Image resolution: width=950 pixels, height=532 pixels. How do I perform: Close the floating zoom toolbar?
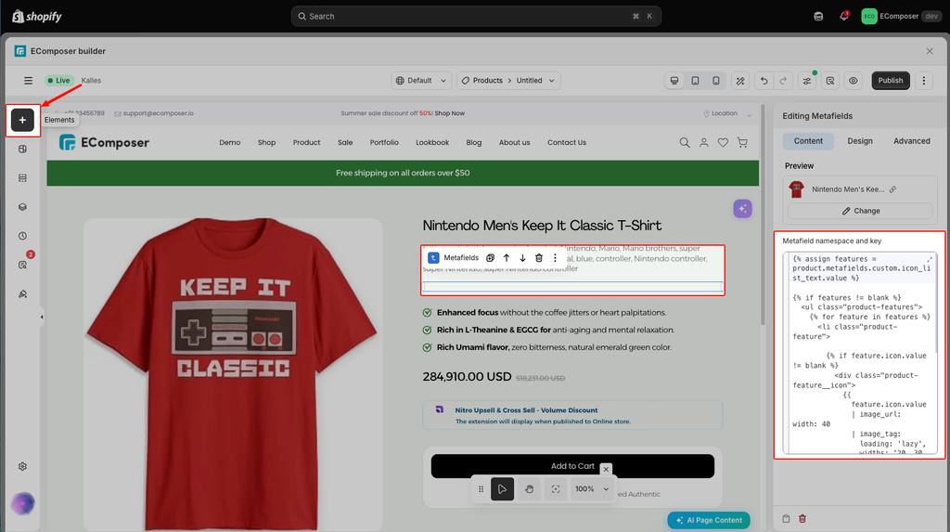coord(606,469)
